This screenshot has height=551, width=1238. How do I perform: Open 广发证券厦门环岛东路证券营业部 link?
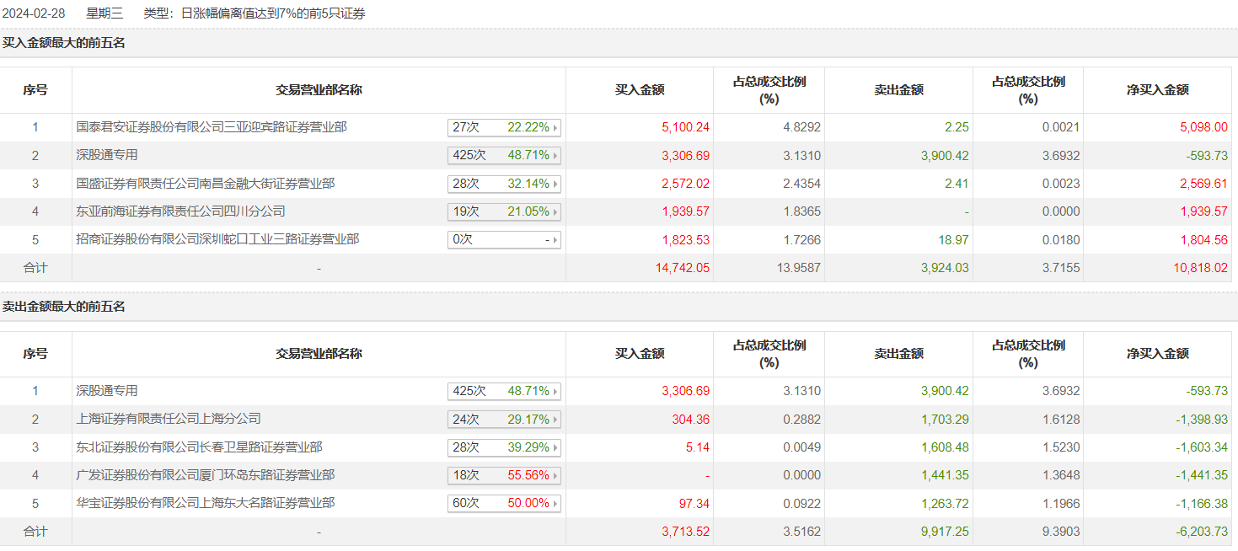point(206,475)
